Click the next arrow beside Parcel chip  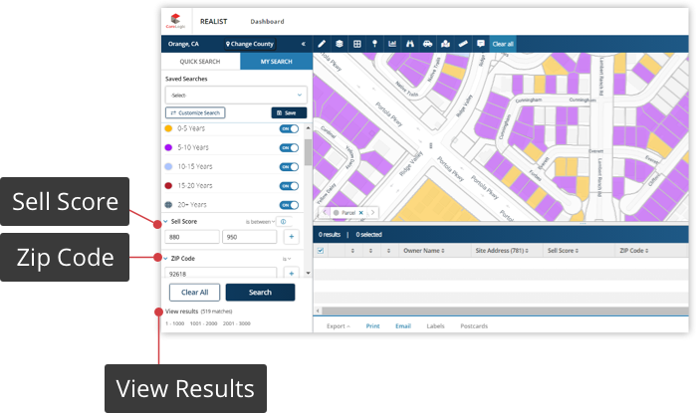373,213
